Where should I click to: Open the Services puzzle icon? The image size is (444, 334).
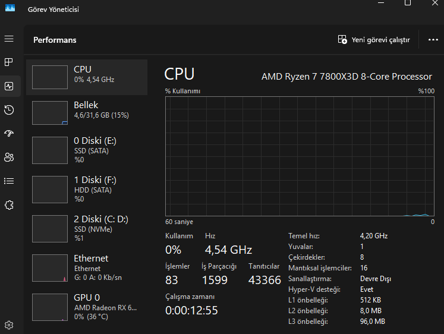pyautogui.click(x=9, y=205)
